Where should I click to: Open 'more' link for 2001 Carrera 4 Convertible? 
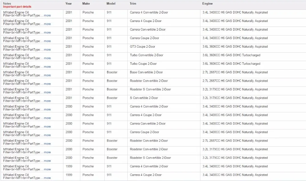47,15
